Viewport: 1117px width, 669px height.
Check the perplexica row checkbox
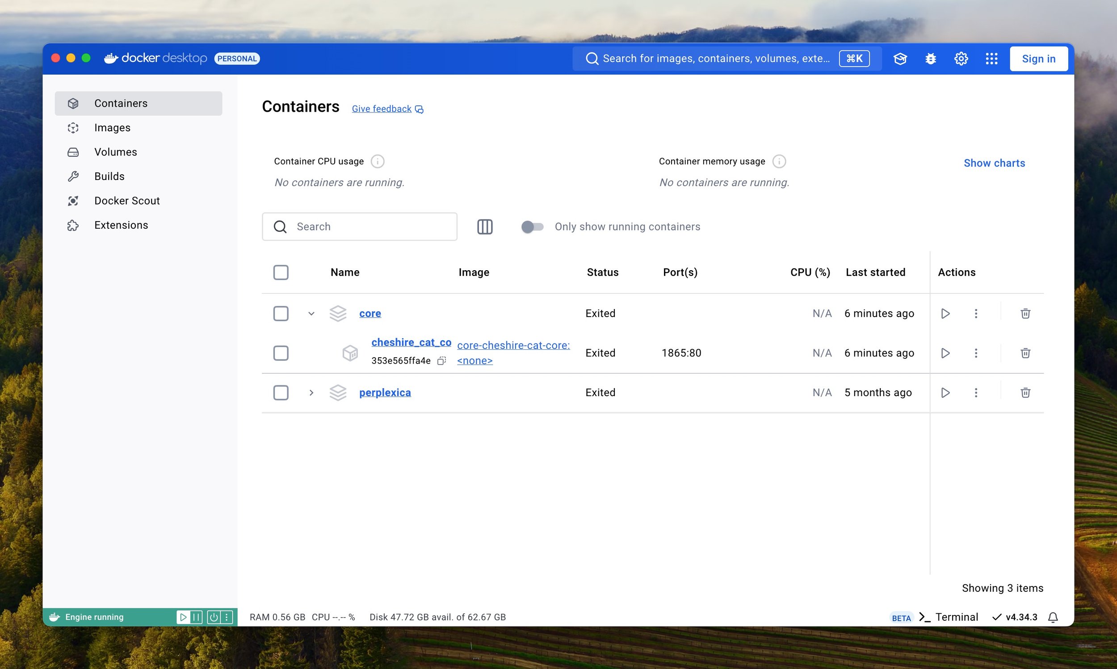pos(281,393)
